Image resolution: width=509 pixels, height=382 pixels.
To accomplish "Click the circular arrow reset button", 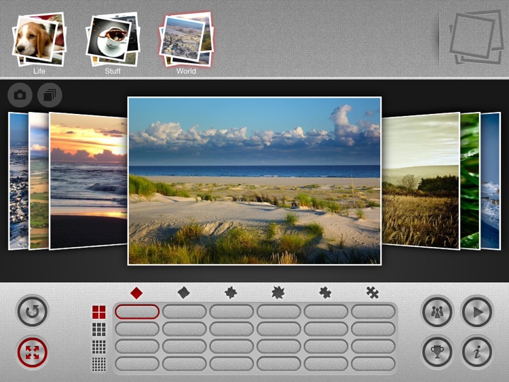I will pyautogui.click(x=32, y=311).
